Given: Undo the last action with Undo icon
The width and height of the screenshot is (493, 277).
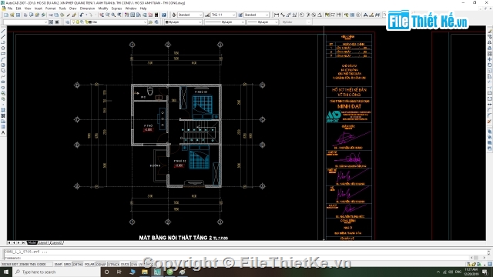Looking at the screenshot, I should tap(82, 15).
